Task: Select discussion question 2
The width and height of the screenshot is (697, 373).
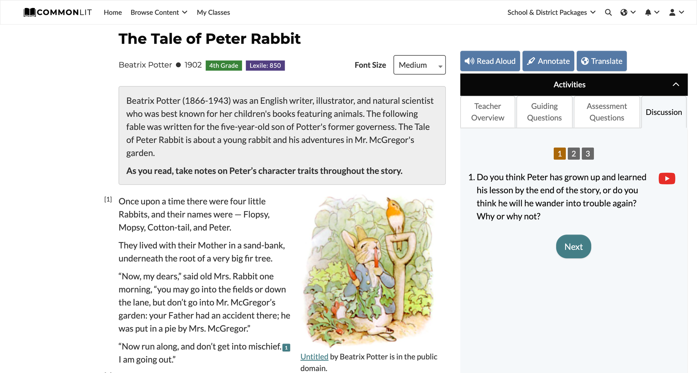Action: click(574, 154)
